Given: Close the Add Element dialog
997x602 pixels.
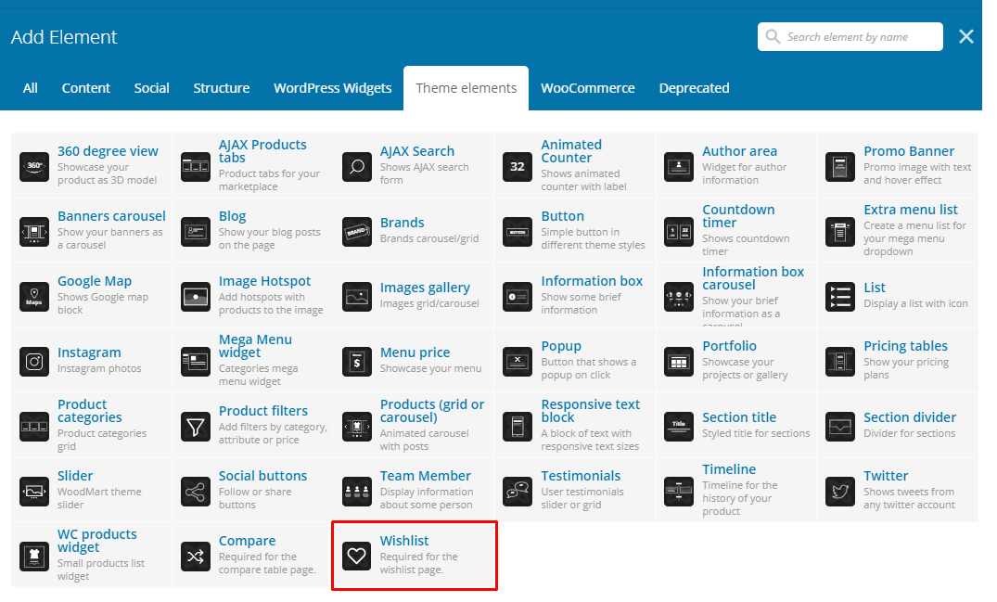Looking at the screenshot, I should click(966, 37).
